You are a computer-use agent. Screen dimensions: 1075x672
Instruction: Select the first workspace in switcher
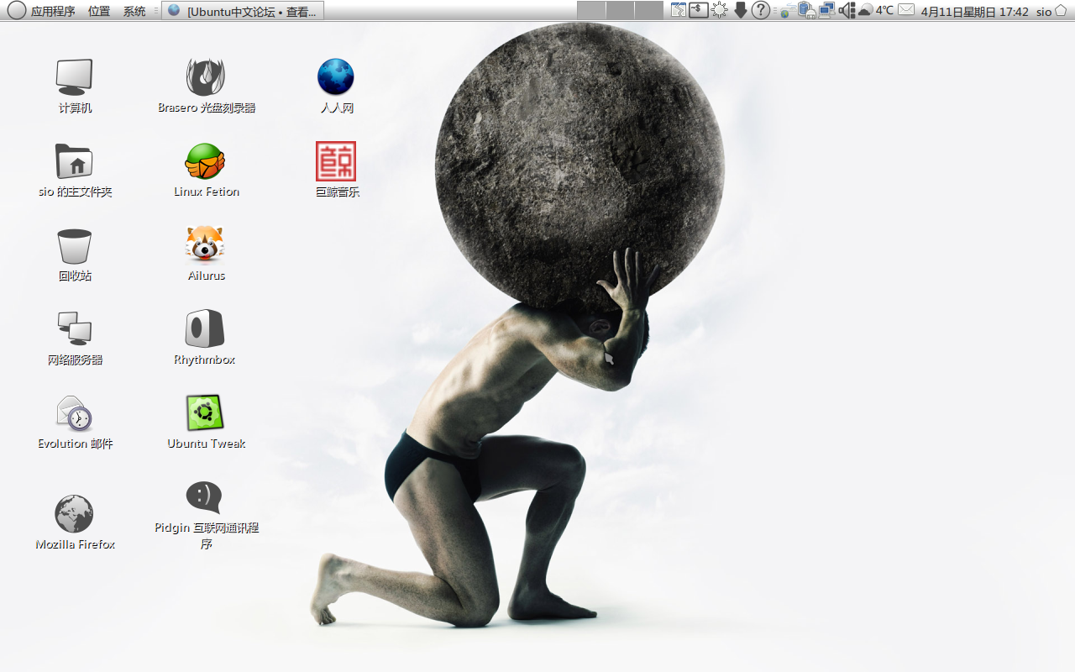pyautogui.click(x=591, y=10)
